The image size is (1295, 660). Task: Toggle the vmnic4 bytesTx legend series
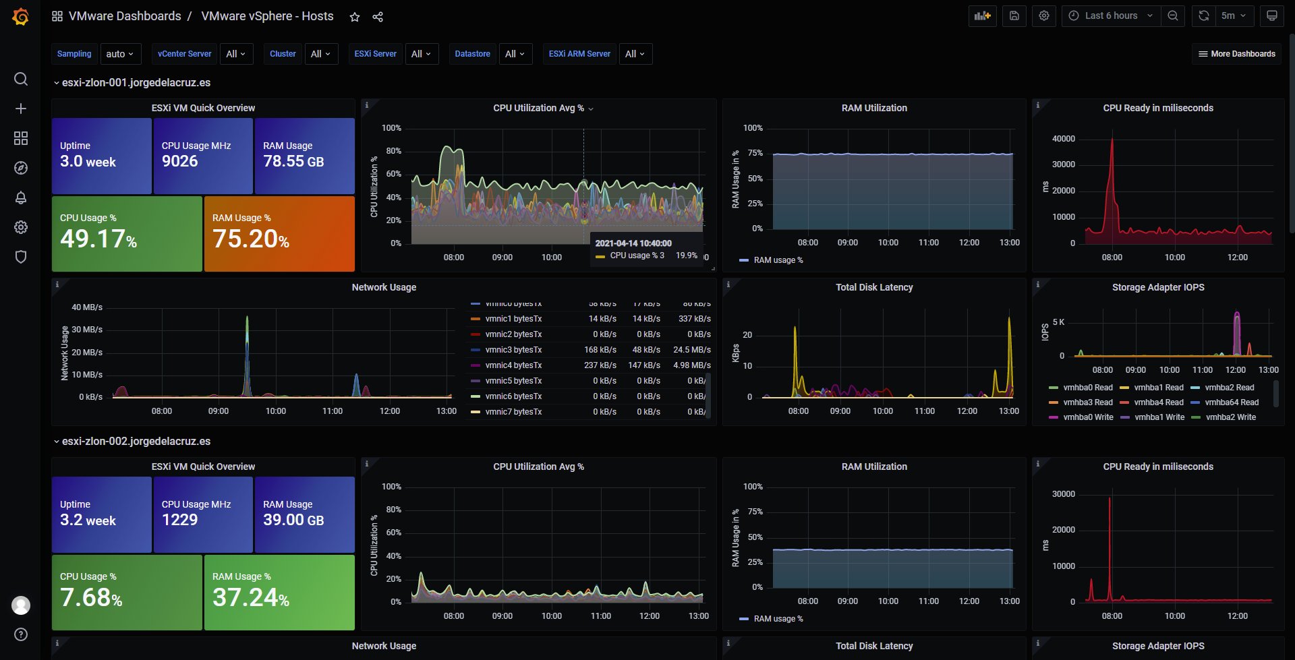point(513,365)
